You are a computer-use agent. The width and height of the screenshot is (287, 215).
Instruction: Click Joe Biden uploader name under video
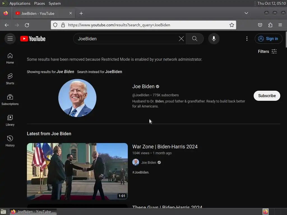click(x=149, y=163)
